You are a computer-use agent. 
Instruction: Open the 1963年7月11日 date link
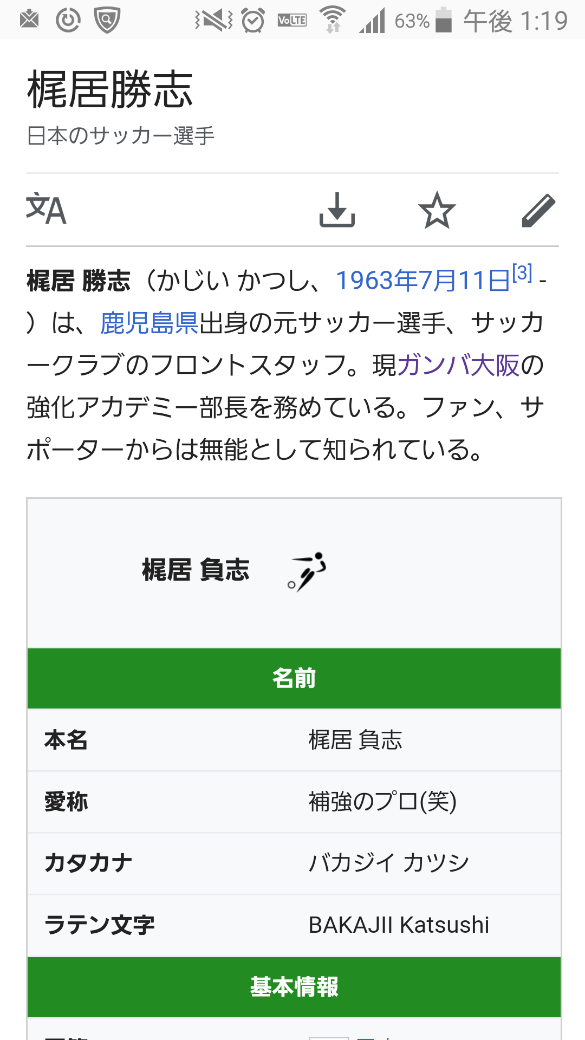422,281
